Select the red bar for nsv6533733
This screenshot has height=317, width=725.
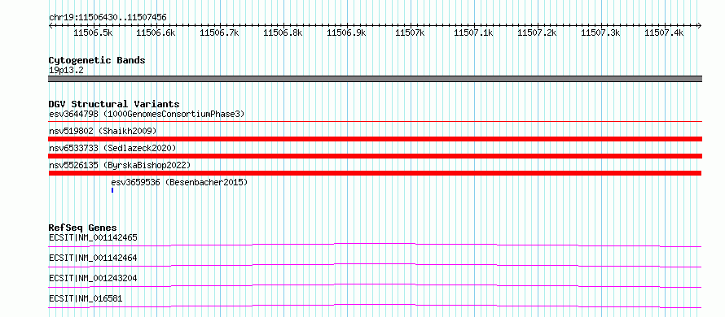coord(376,156)
